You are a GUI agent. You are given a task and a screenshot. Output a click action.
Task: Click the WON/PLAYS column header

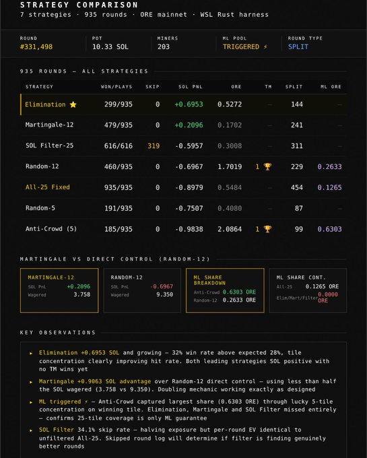(116, 87)
